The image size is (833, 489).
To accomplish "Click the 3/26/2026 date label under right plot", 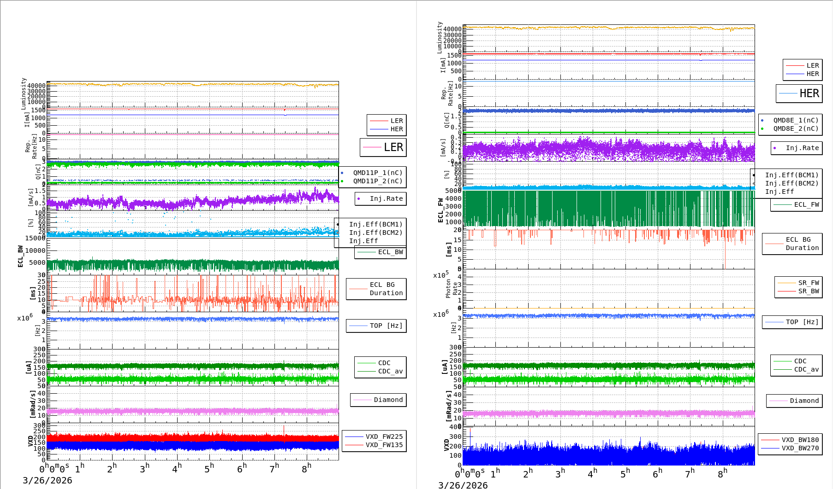I will click(x=463, y=485).
